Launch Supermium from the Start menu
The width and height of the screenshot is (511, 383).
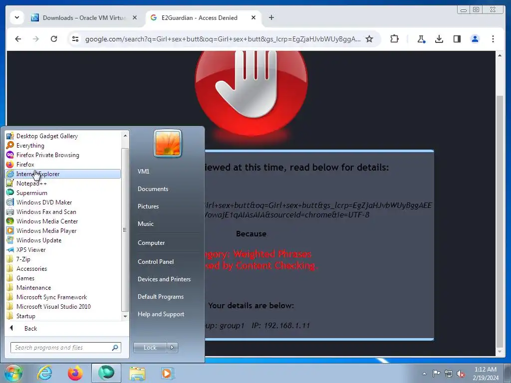coord(63,193)
